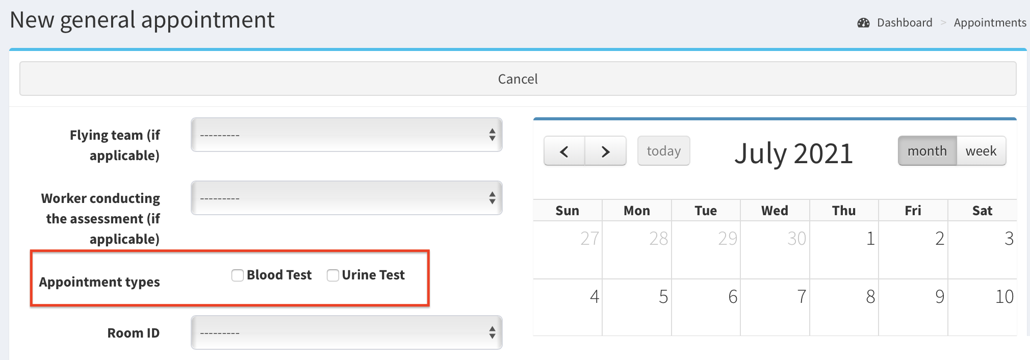
Task: Select Friday July 2 day cell
Action: click(x=913, y=250)
